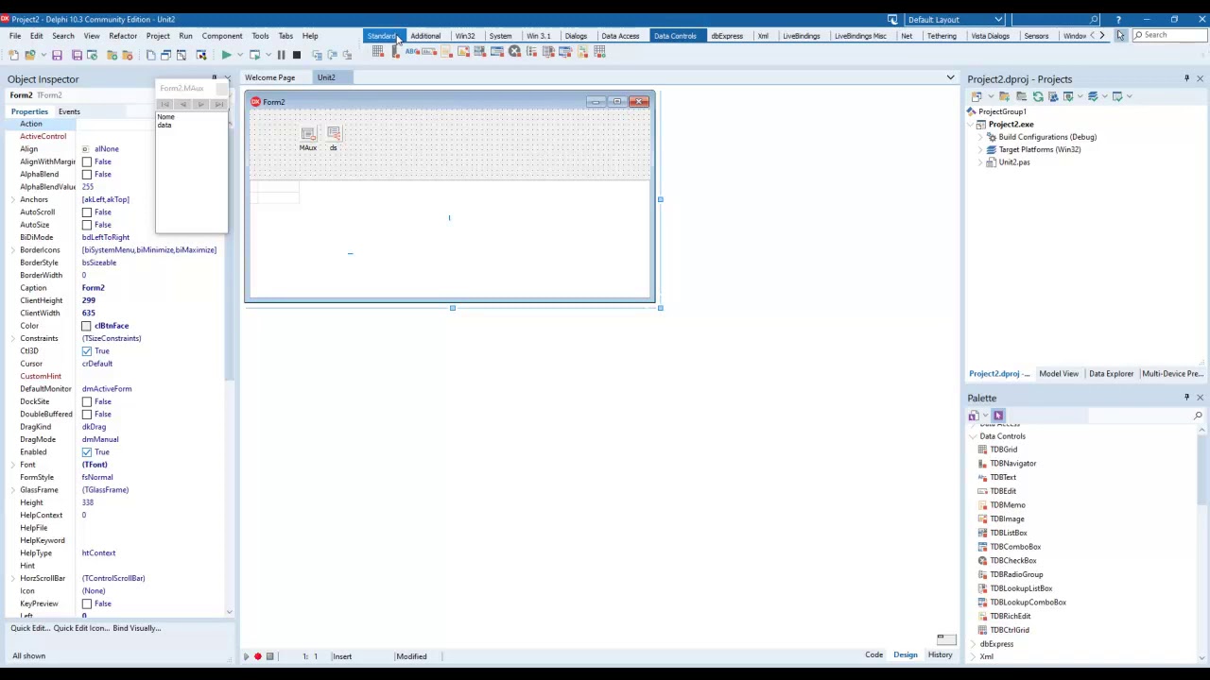The height and width of the screenshot is (680, 1210).
Task: Expand Target Platforms (Win32) node
Action: click(980, 149)
